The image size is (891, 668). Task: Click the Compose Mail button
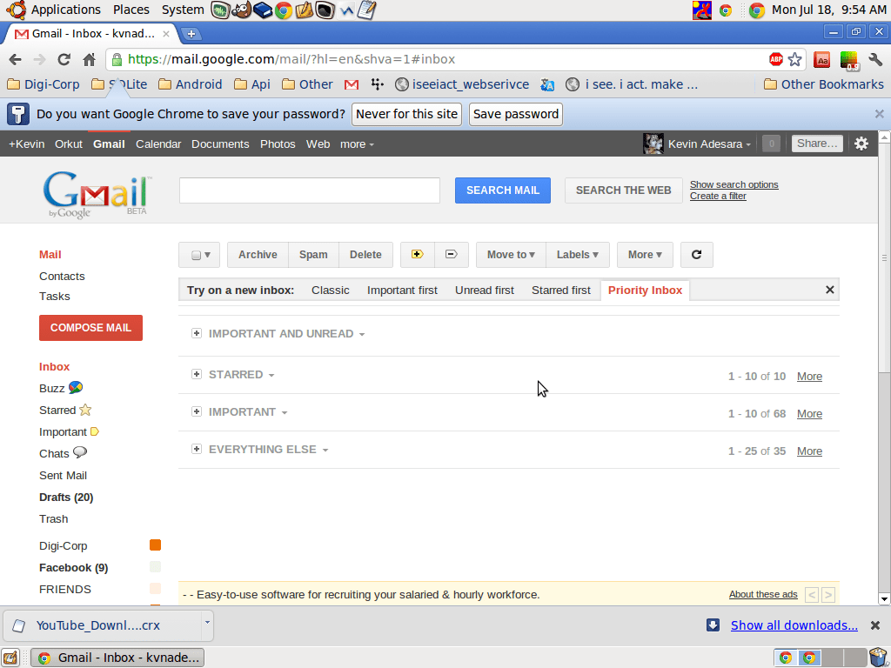pyautogui.click(x=90, y=328)
